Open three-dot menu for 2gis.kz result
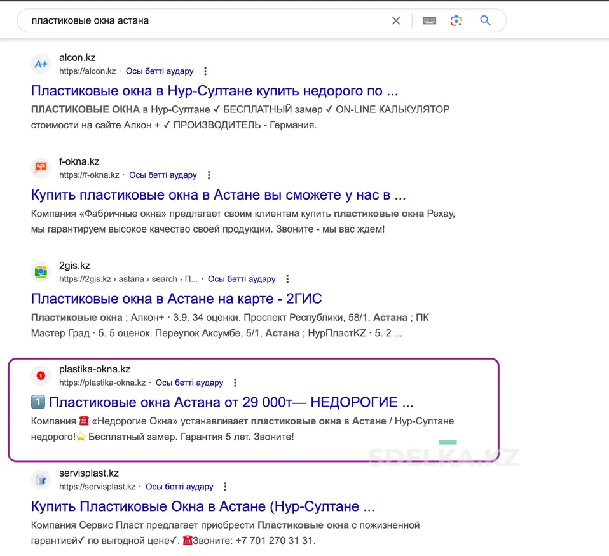 click(287, 279)
